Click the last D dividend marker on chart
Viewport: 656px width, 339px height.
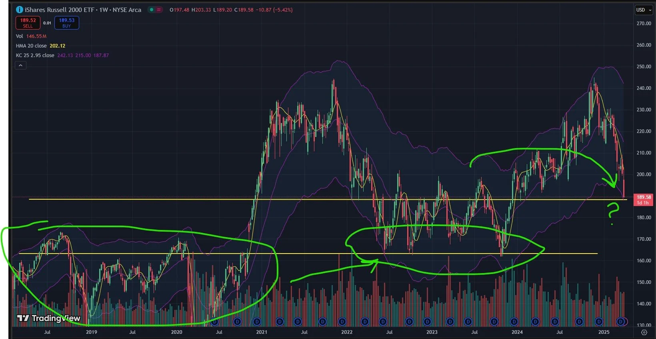[621, 321]
